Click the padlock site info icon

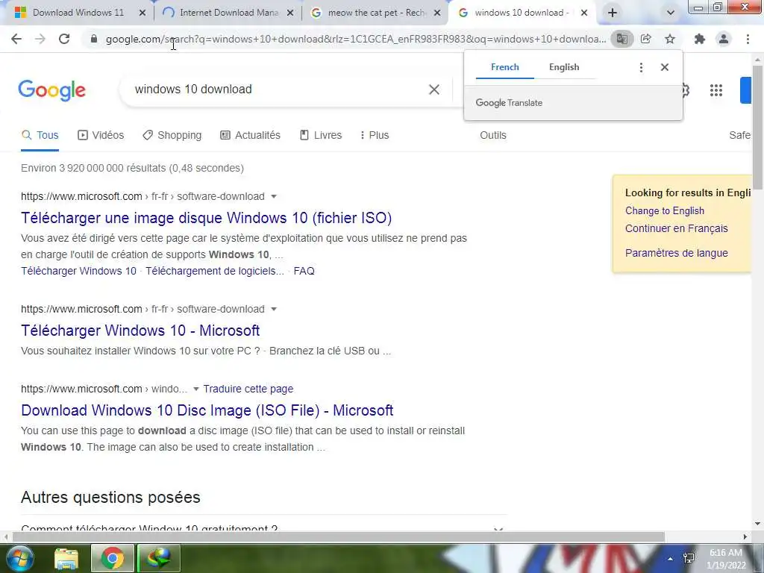point(94,39)
